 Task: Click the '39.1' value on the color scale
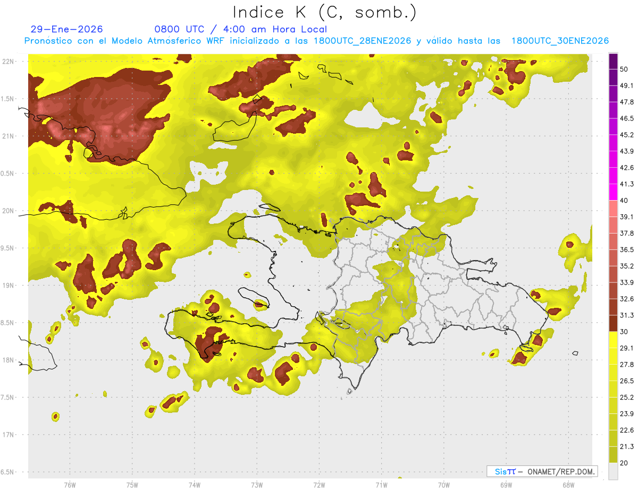point(627,217)
